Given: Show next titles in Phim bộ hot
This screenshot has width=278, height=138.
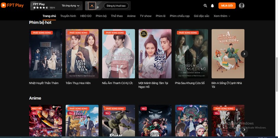Looking at the screenshot, I should click(x=244, y=54).
